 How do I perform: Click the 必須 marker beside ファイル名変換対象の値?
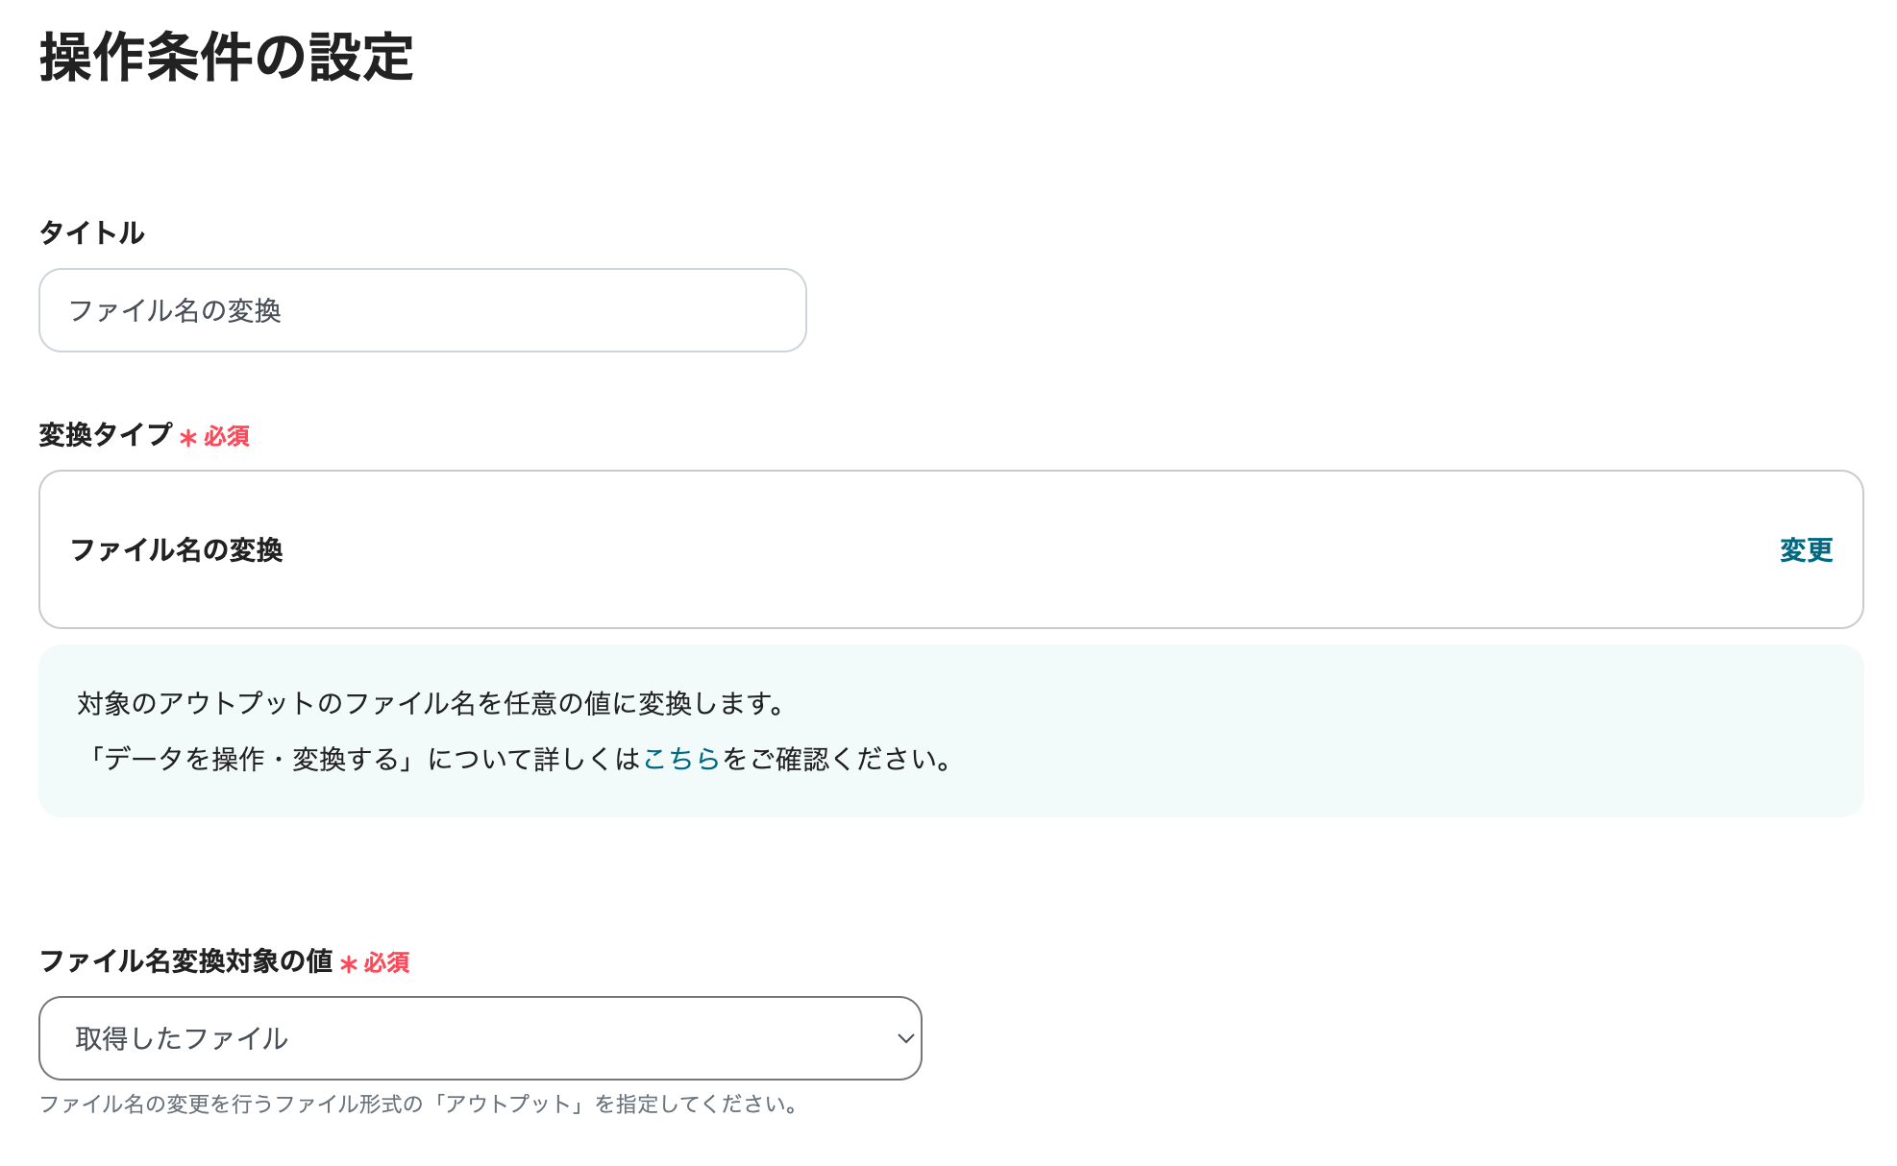point(384,963)
